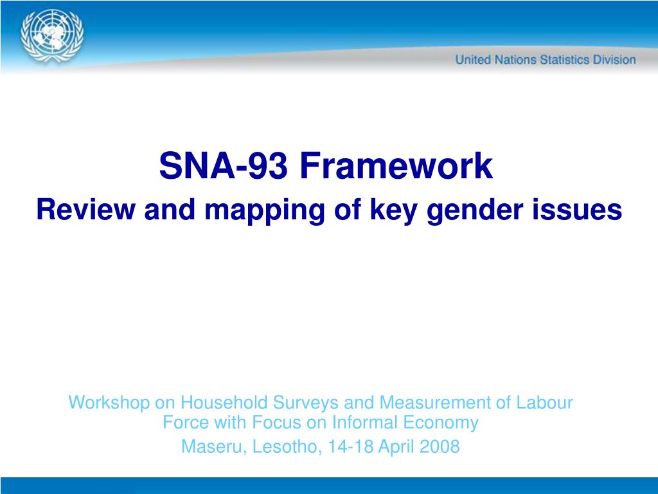Select the 'United Nations Statistics Division' header text
This screenshot has height=494, width=658.
(x=546, y=60)
